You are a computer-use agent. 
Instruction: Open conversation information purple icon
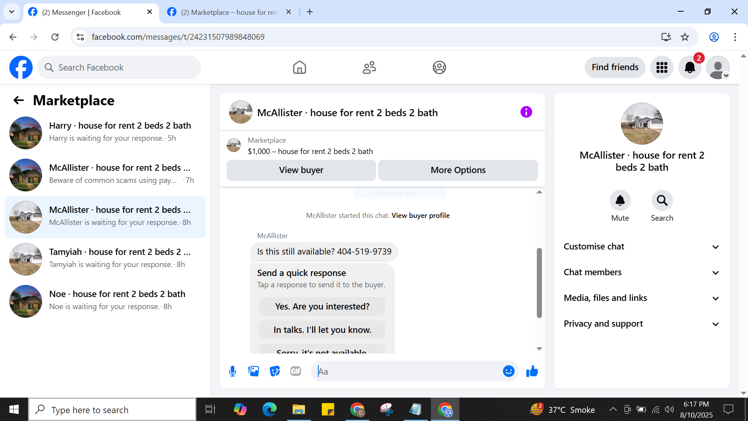(526, 112)
